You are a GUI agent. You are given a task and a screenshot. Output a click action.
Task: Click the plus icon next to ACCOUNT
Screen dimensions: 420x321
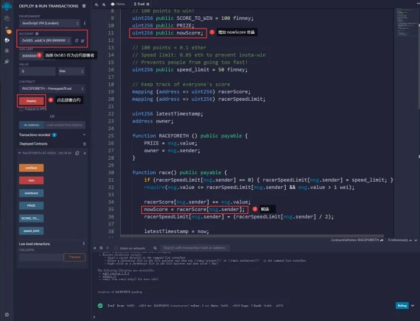[x=37, y=34]
